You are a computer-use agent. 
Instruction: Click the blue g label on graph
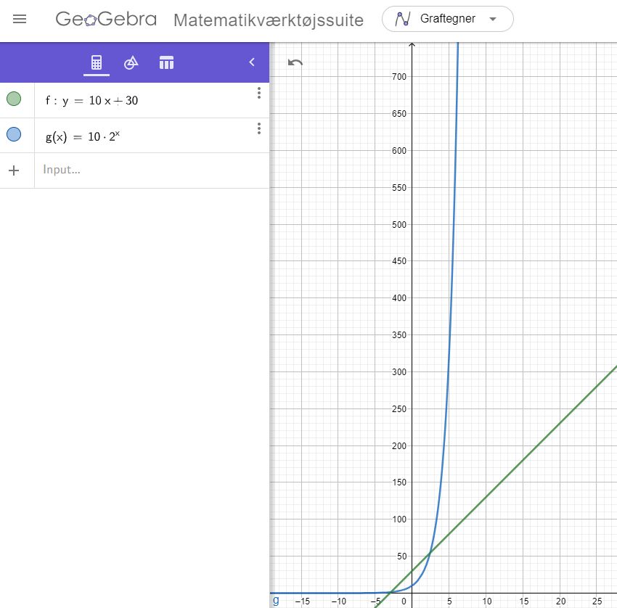276,600
